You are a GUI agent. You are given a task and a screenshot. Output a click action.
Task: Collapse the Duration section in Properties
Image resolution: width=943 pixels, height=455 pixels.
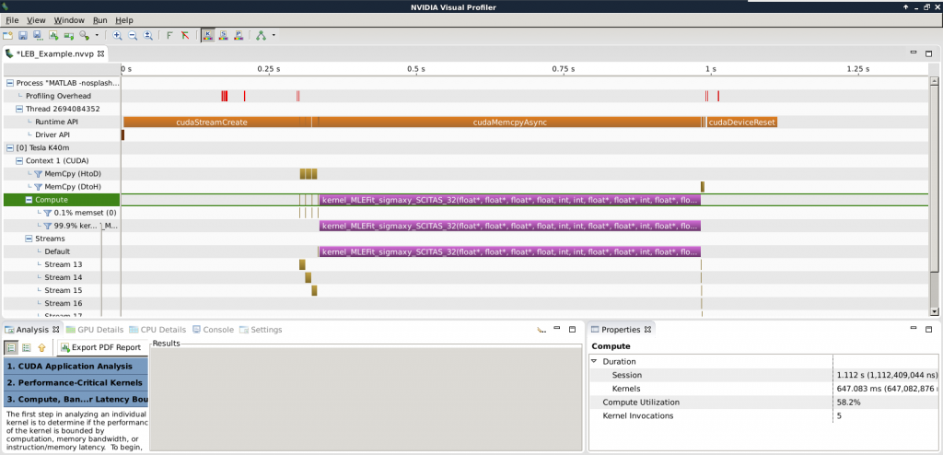(595, 362)
